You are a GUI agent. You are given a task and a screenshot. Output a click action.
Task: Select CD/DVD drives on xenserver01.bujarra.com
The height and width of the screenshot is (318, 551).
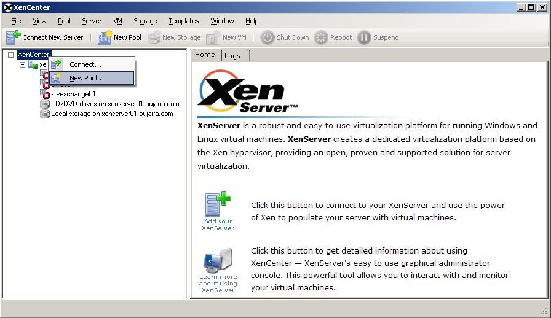click(115, 104)
